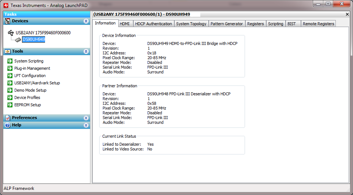The image size is (353, 195).
Task: Open the Device Profiles link
Action: (27, 97)
